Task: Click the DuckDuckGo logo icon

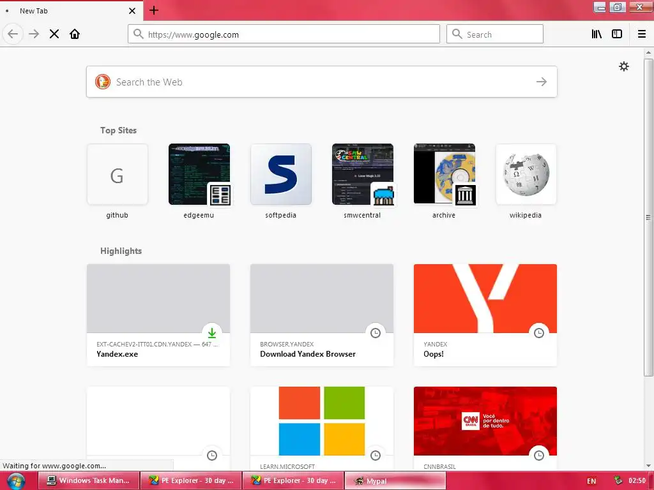Action: tap(103, 82)
